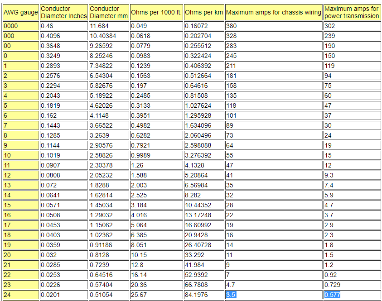The image size is (382, 301).
Task: Click ohms per 1000 ft value 4.016
Action: click(x=156, y=215)
